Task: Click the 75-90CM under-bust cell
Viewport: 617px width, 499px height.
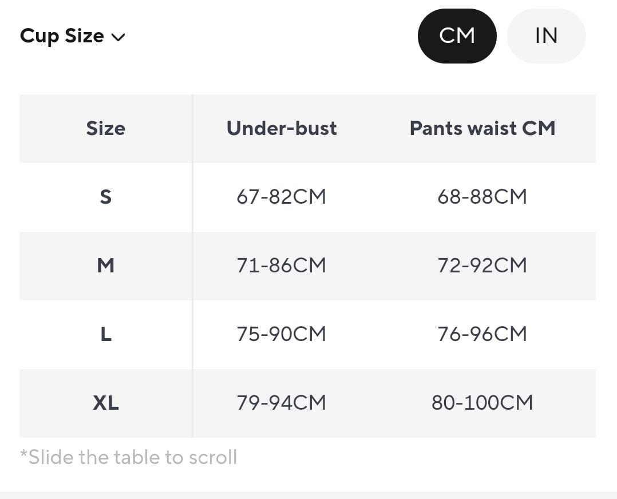Action: click(282, 335)
